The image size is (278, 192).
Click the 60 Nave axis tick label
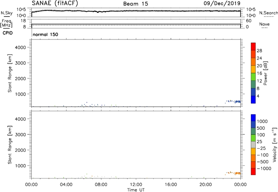point(249,21)
